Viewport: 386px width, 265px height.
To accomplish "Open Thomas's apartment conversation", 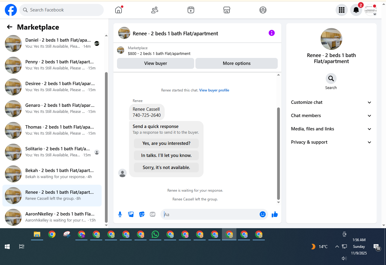I will pyautogui.click(x=52, y=130).
